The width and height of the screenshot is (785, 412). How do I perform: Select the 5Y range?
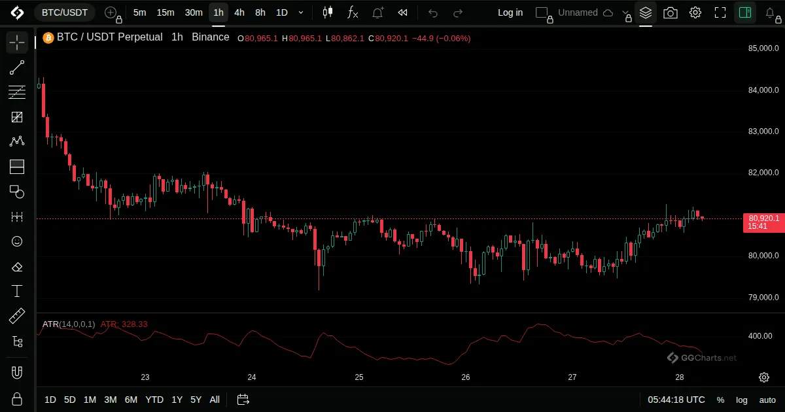(196, 400)
